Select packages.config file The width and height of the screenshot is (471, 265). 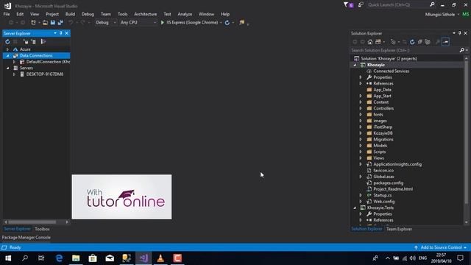[x=388, y=183]
